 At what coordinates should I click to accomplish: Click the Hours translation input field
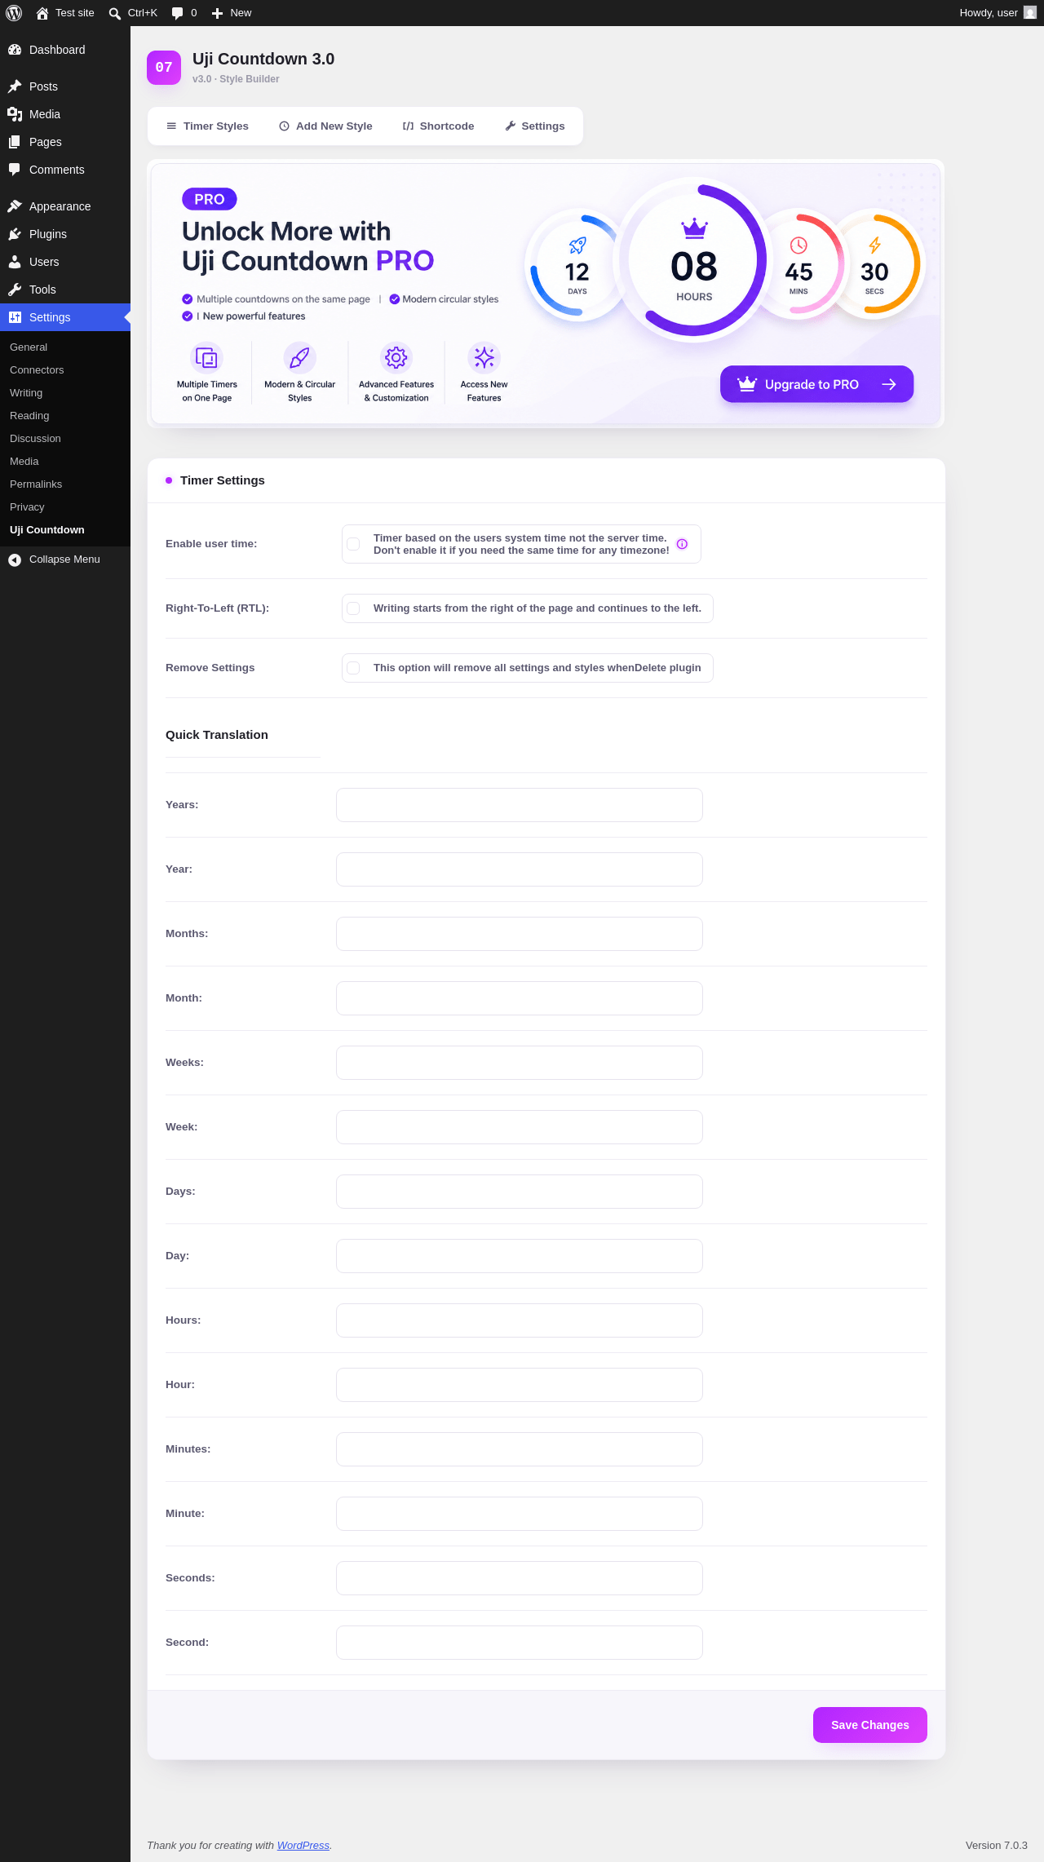520,1320
